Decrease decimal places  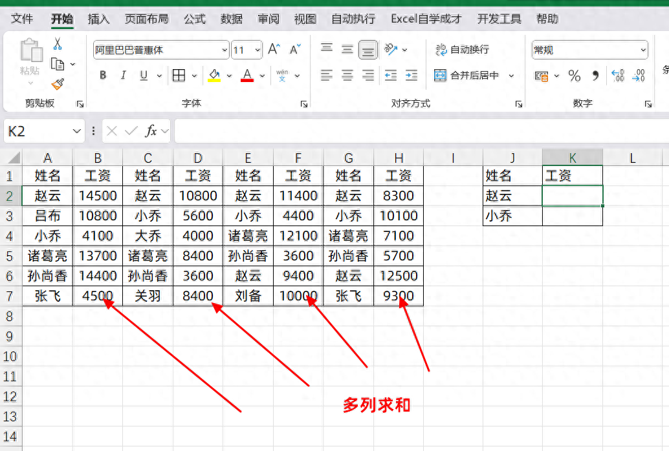click(639, 76)
